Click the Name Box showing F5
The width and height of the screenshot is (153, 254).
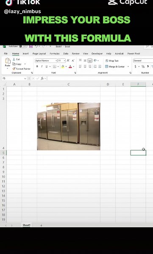[x=14, y=78]
